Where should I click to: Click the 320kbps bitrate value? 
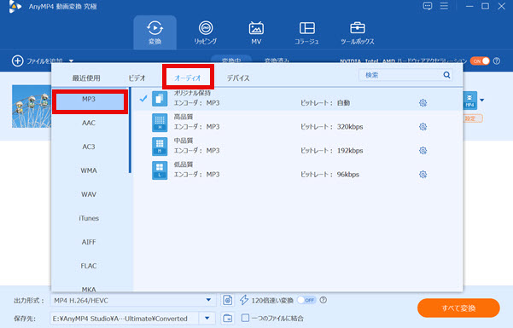[350, 127]
